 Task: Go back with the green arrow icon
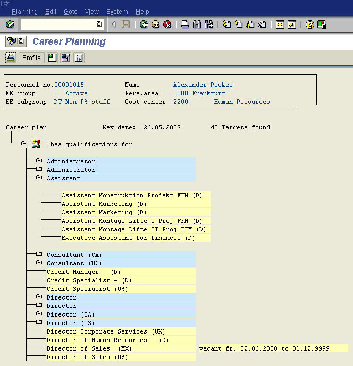point(144,24)
